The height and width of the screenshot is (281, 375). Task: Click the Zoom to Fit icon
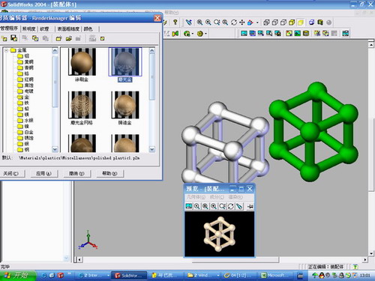[x=199, y=22]
